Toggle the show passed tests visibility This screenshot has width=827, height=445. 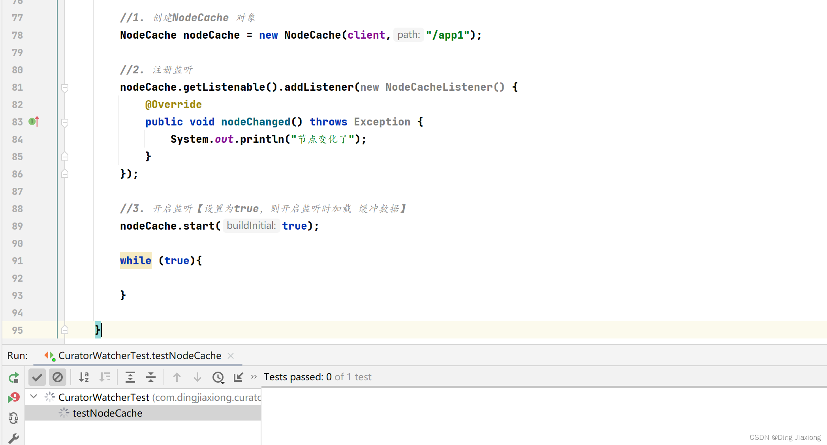[x=37, y=377]
